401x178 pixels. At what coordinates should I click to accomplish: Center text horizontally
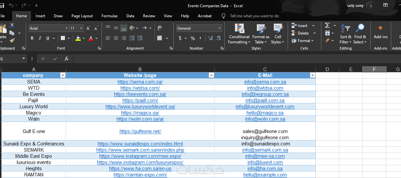click(116, 38)
